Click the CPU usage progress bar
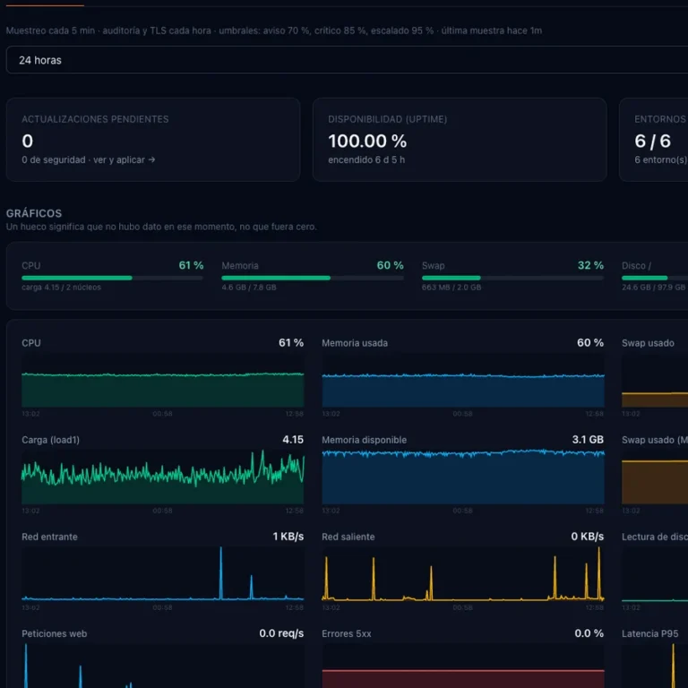 (112, 278)
